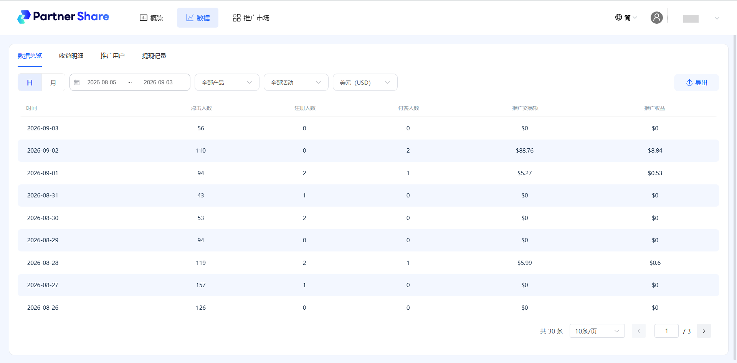Click the 导出 export button

pos(696,82)
